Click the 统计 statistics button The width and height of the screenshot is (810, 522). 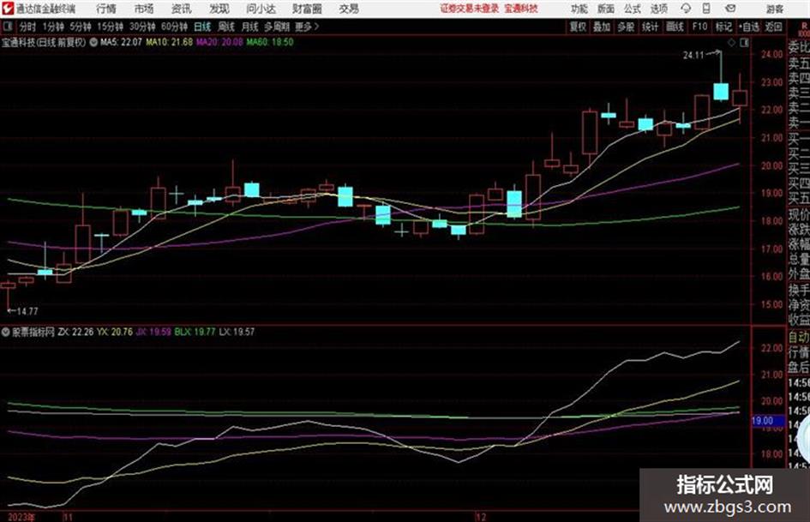650,27
